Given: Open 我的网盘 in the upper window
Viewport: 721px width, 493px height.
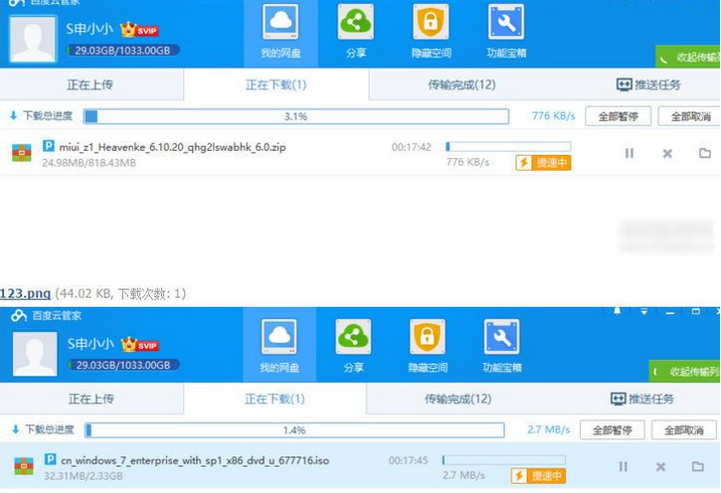Looking at the screenshot, I should pyautogui.click(x=280, y=32).
